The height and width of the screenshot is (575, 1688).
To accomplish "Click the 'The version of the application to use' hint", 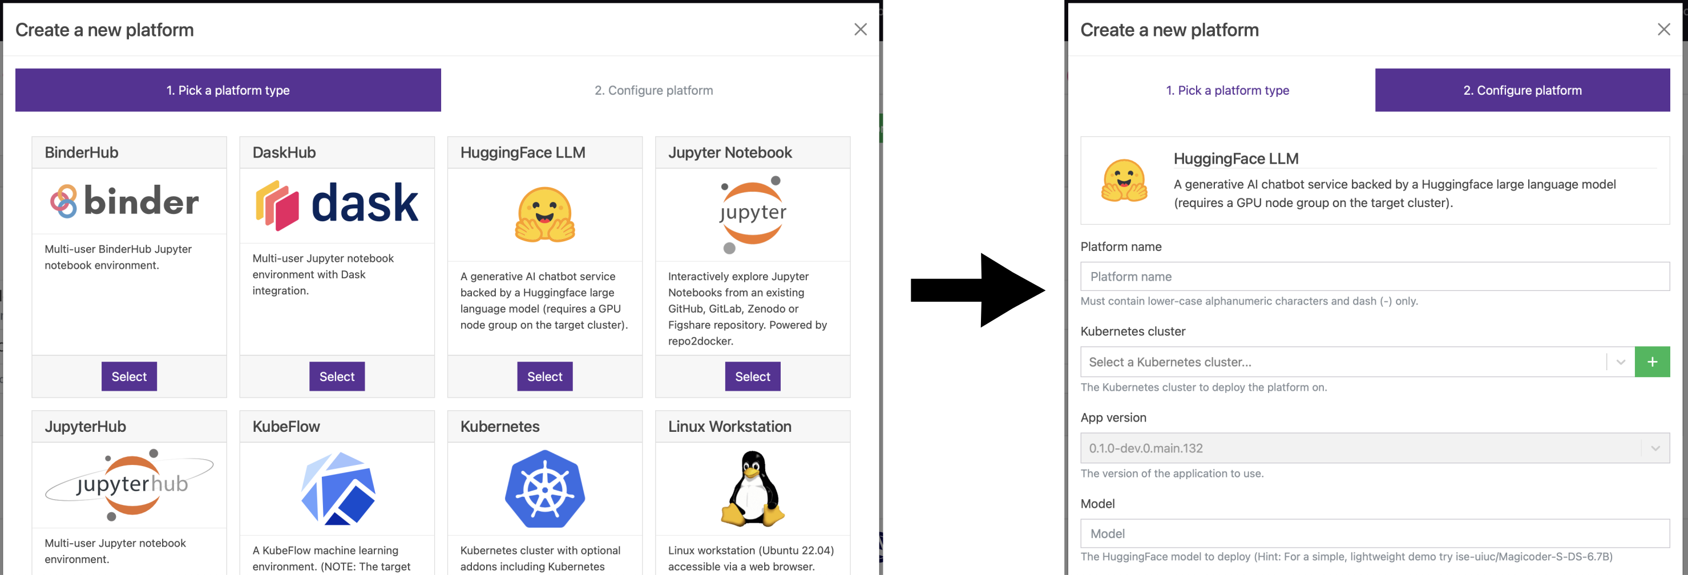I will (x=1172, y=473).
